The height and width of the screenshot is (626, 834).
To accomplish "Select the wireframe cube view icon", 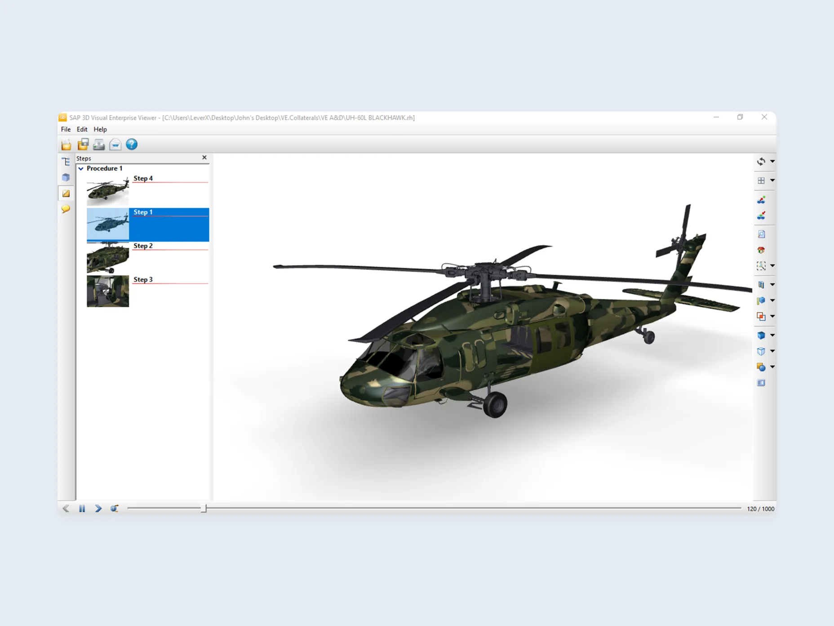I will click(x=761, y=351).
